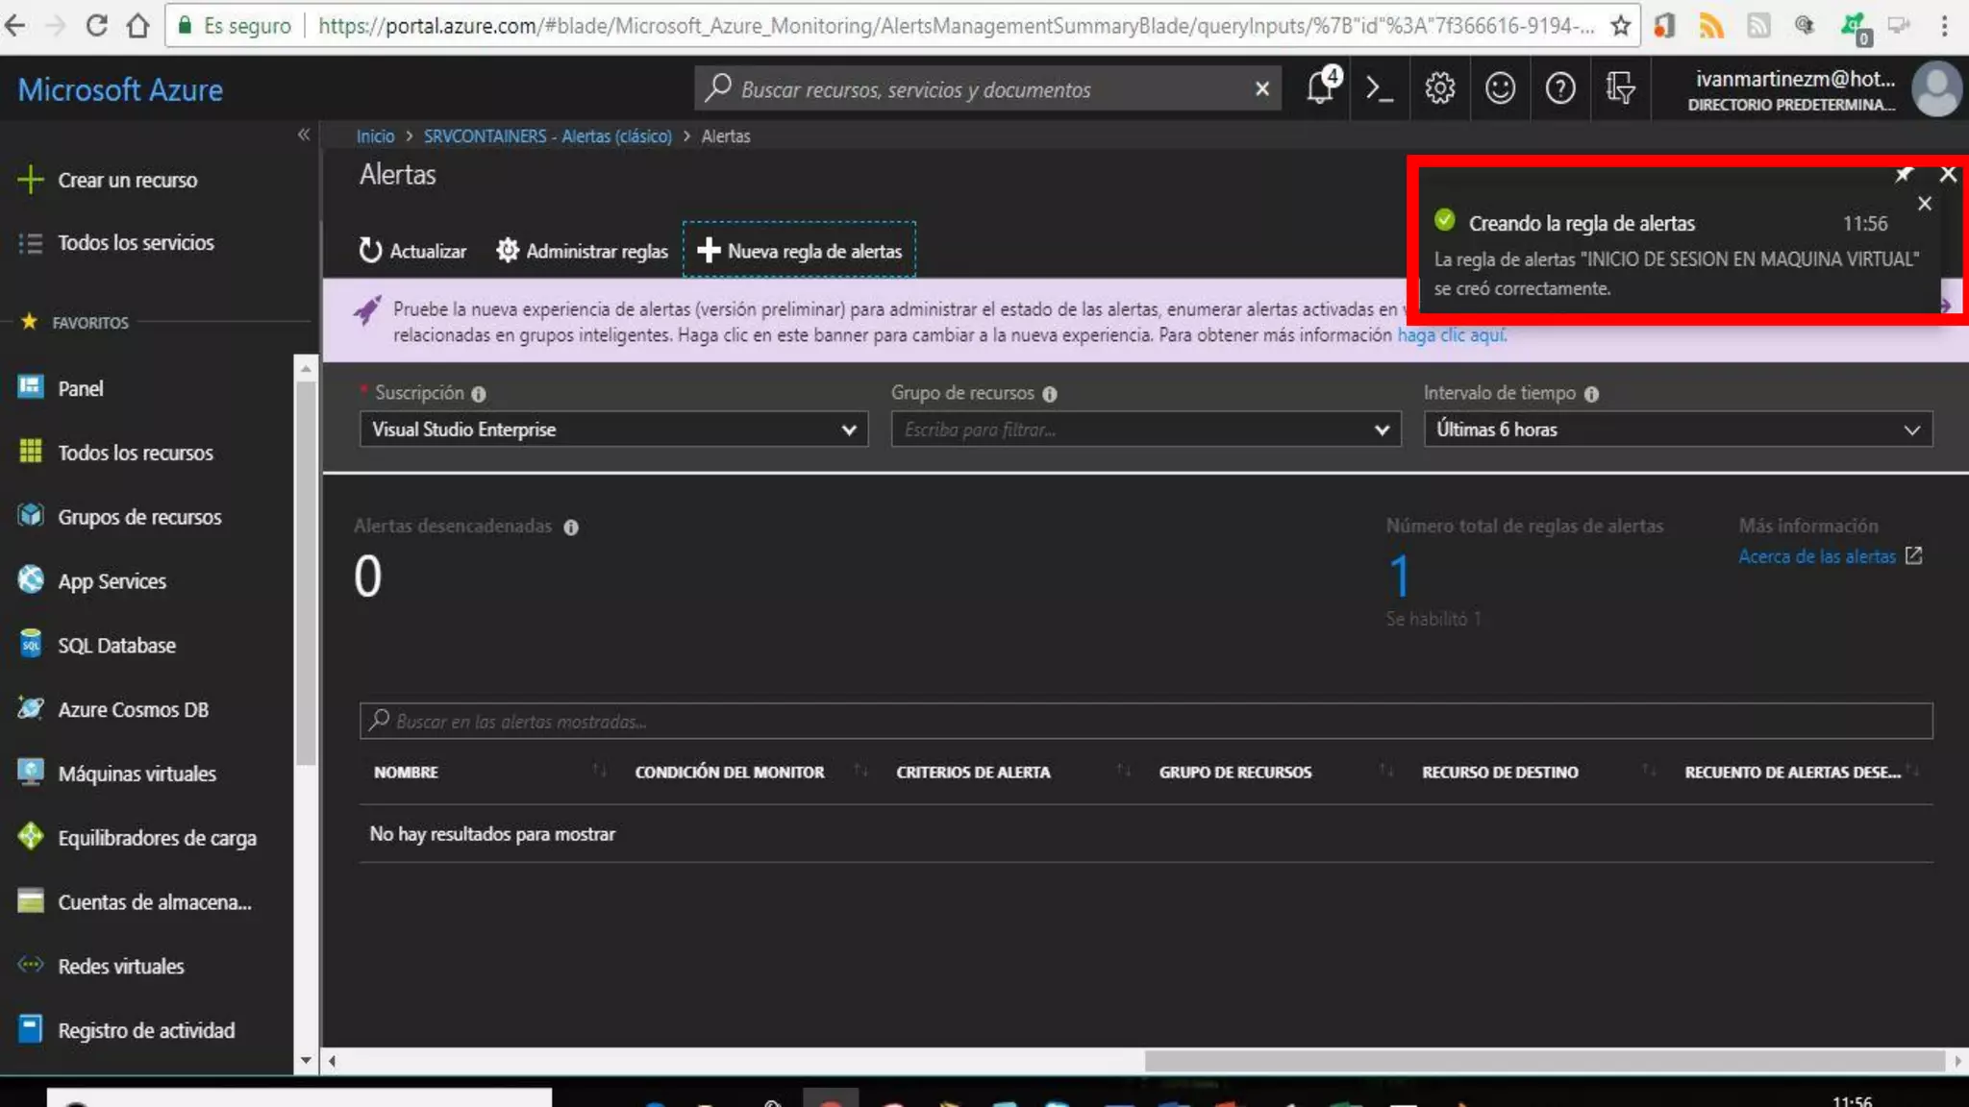Click the Acerca de las alertas link

tap(1817, 556)
